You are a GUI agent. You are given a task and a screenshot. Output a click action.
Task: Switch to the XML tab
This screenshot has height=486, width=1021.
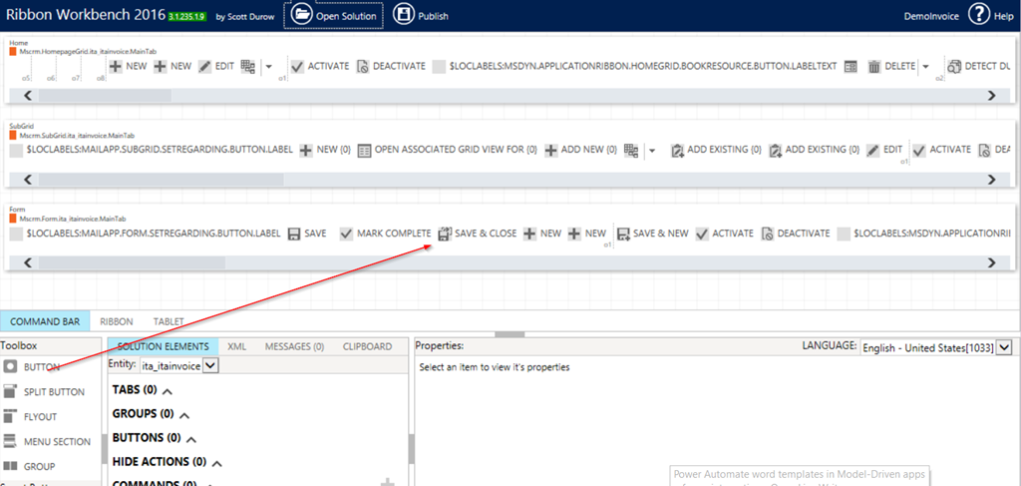click(x=236, y=346)
